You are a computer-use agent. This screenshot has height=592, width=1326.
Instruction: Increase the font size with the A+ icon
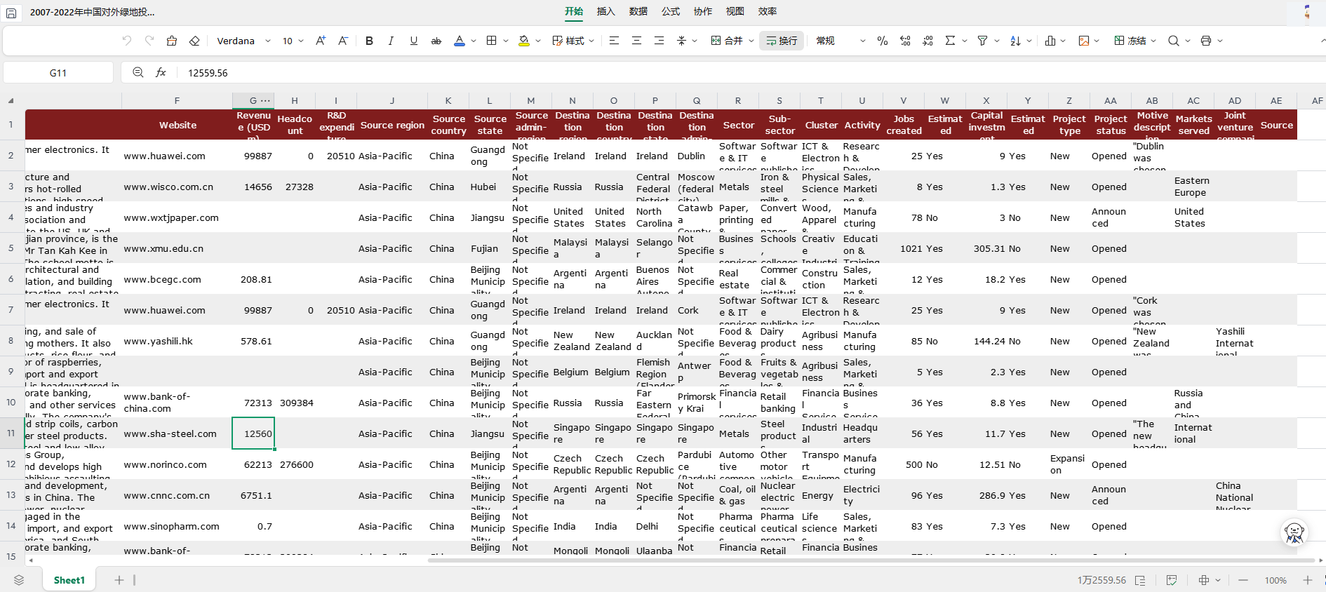(x=321, y=41)
